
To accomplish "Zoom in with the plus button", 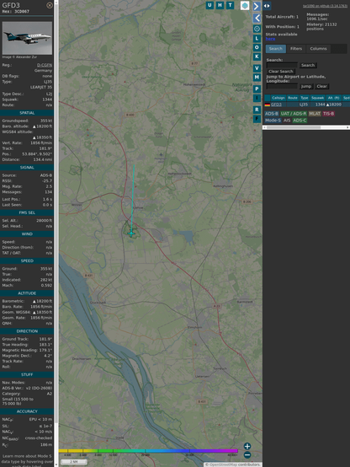I will click(x=247, y=446).
